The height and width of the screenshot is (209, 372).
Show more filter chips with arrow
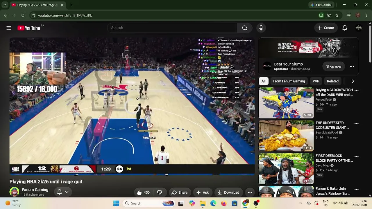pyautogui.click(x=353, y=81)
